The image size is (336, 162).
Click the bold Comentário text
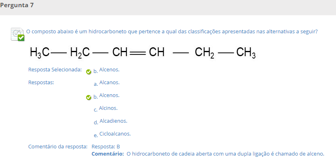[108, 154]
